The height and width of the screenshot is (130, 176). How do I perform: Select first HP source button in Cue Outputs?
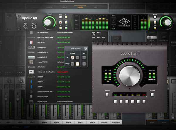[x=72, y=58]
